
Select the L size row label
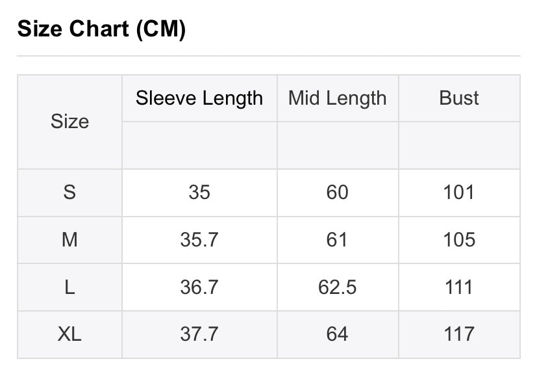69,287
